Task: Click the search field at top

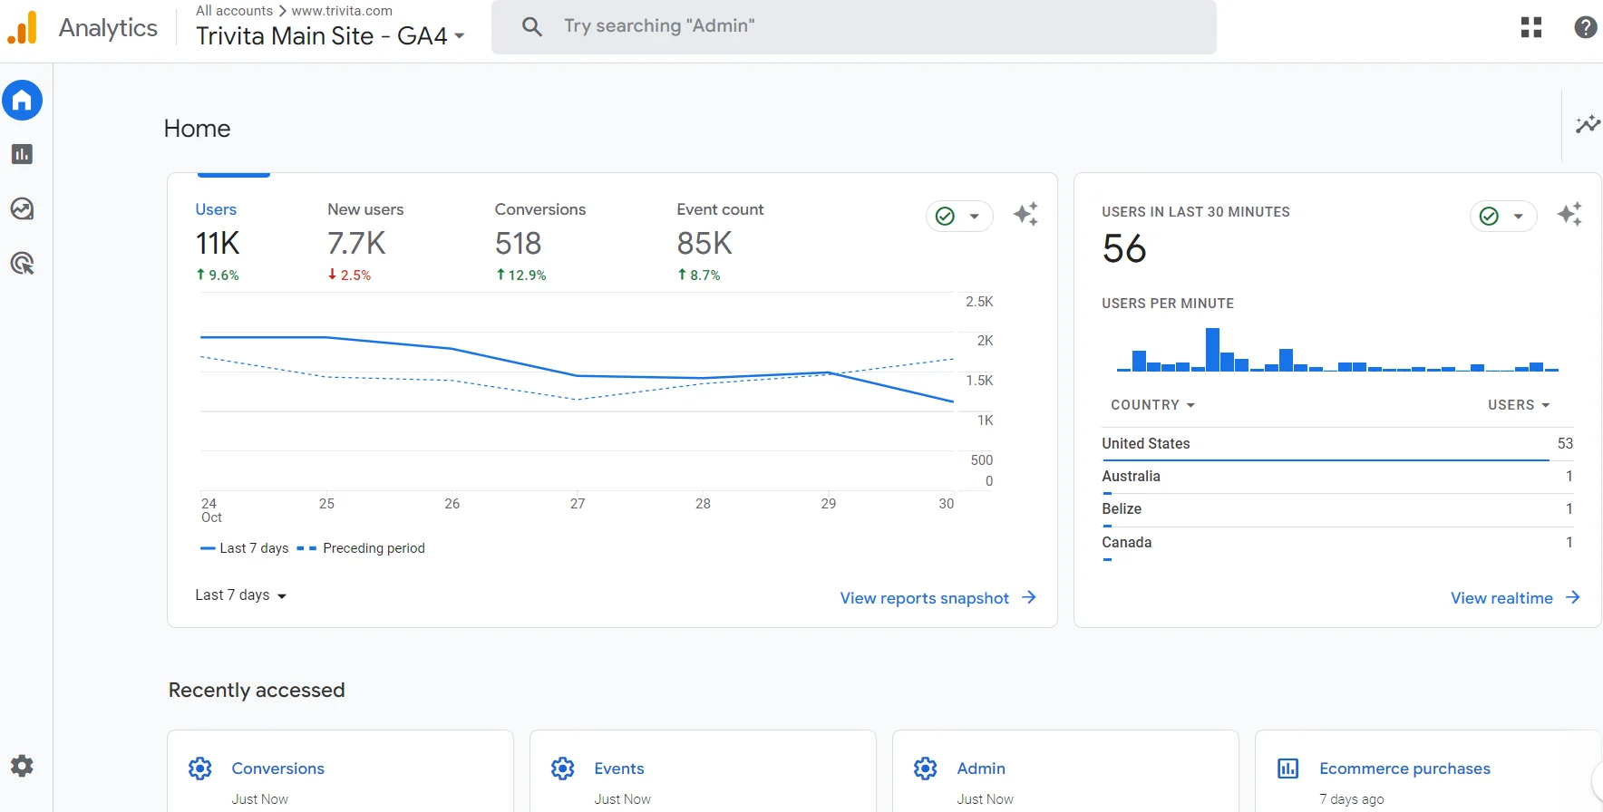Action: (852, 26)
